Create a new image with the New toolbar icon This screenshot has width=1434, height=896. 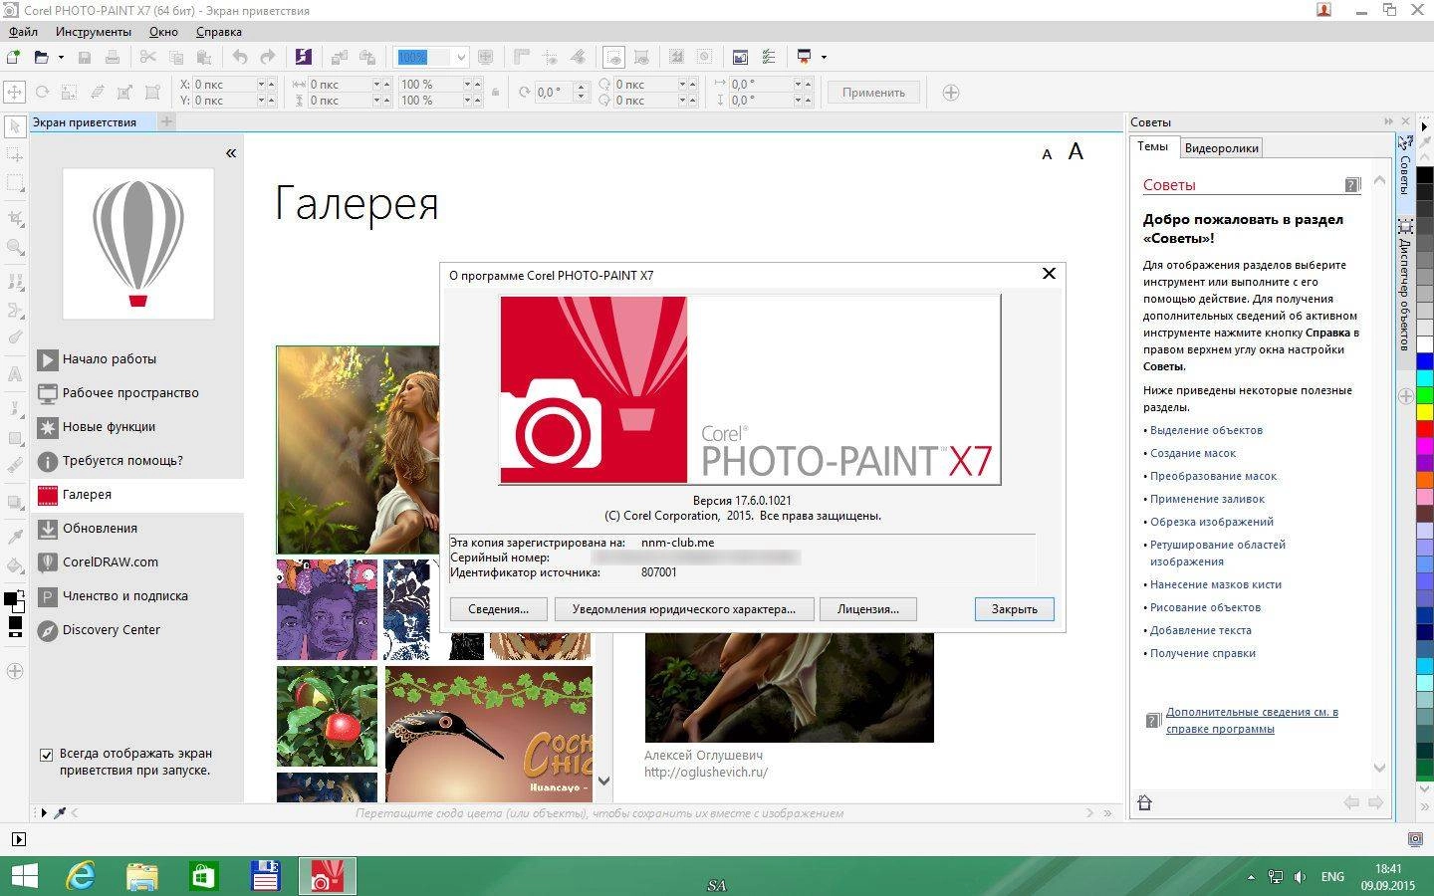click(x=14, y=57)
